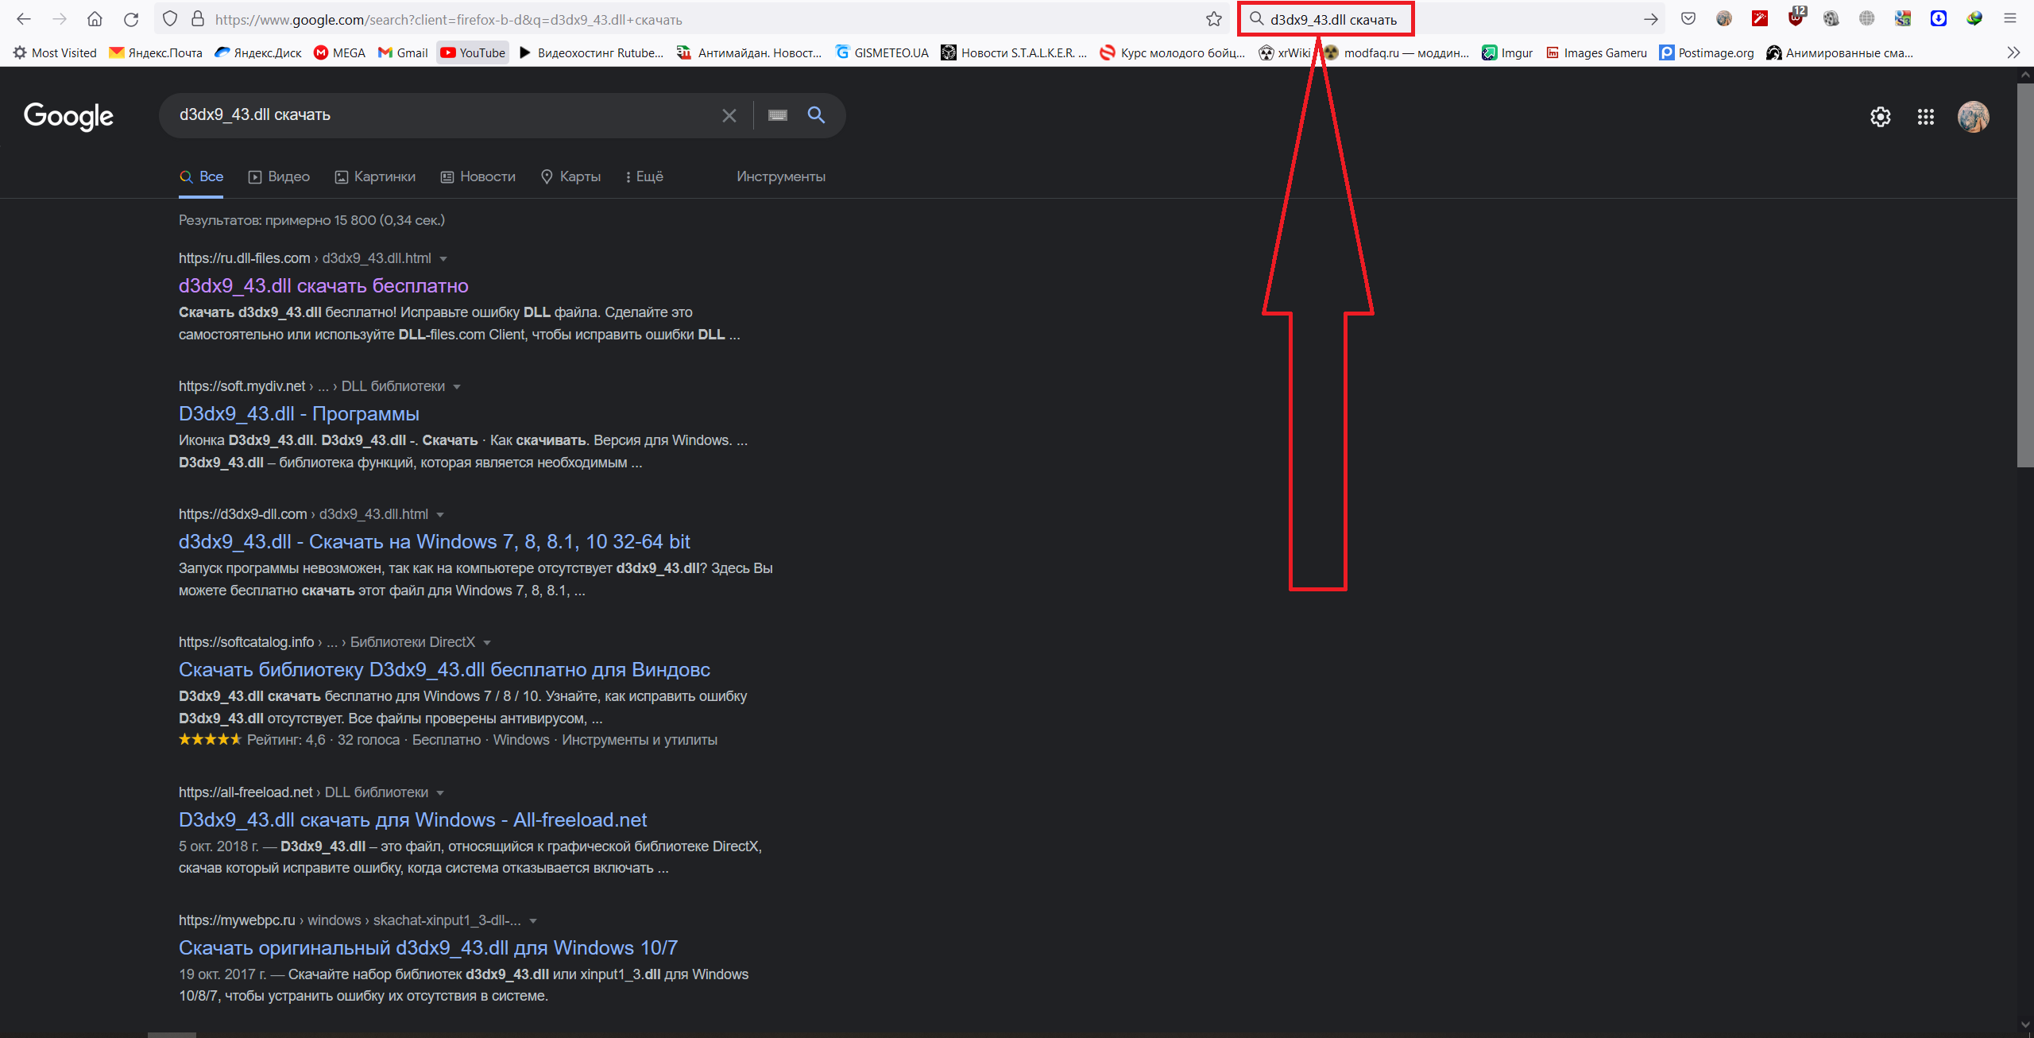
Task: Open the Pocket save icon
Action: [x=1688, y=18]
